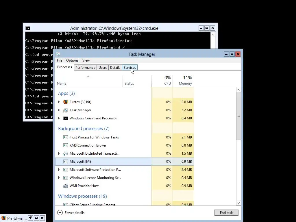
Task: Select the Processes tab
Action: 64,67
